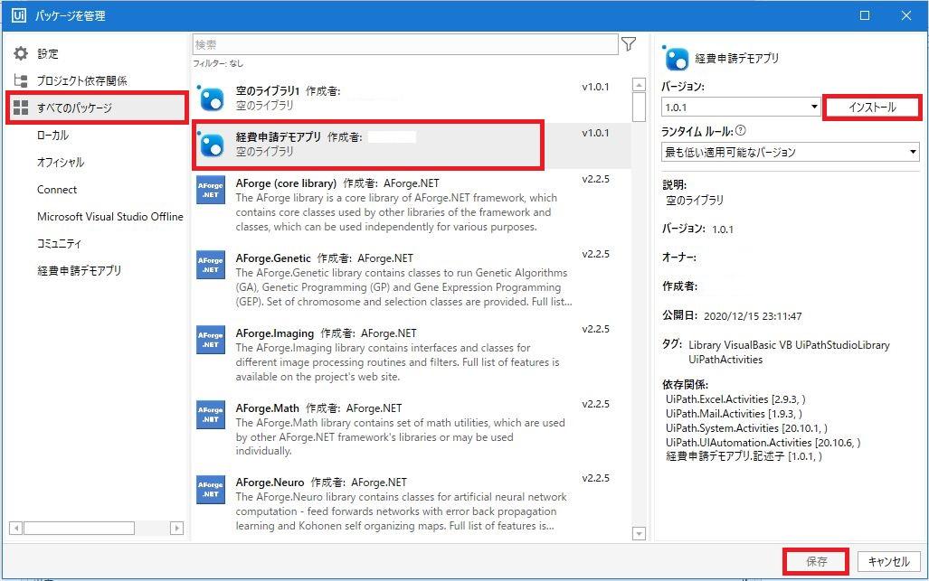This screenshot has width=929, height=581.
Task: Select the 経費申請デモアプリ package title in list
Action: pos(279,137)
